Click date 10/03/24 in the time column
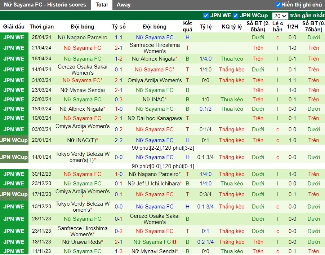This screenshot has height=255, width=325. click(42, 118)
